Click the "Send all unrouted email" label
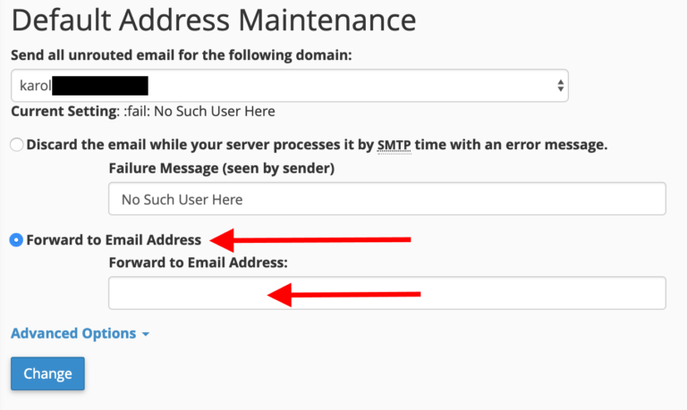 (182, 55)
